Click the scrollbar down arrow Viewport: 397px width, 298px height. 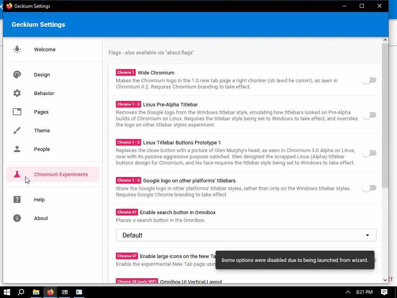point(385,280)
